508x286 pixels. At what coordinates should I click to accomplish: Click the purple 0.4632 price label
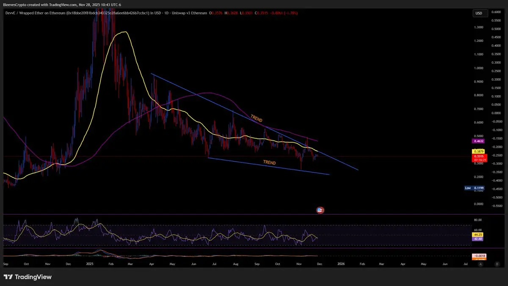pos(478,141)
